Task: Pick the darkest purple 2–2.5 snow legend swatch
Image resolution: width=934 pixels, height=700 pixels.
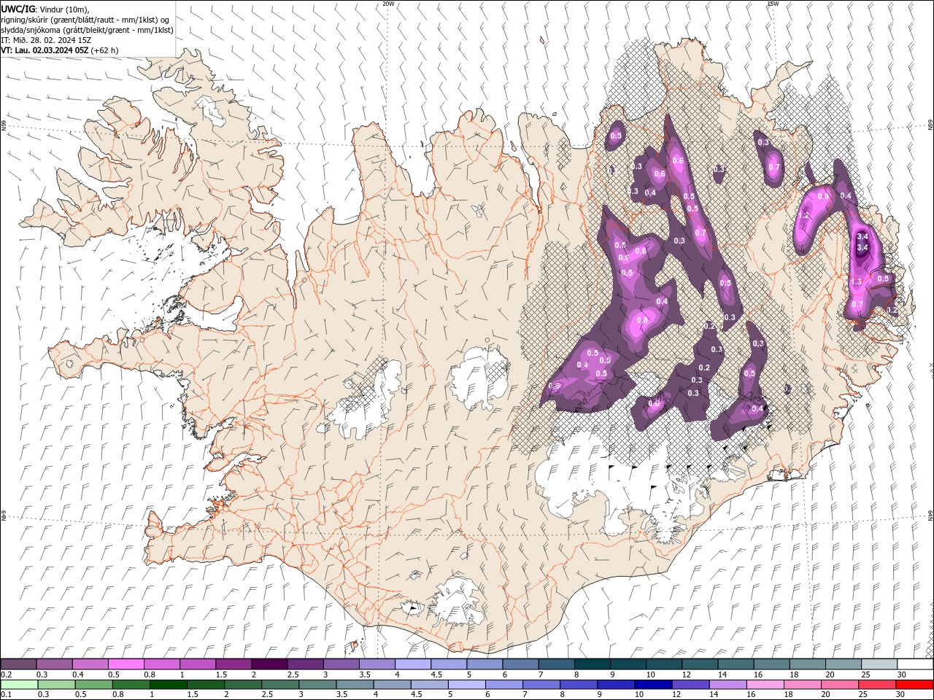Action: tap(269, 664)
